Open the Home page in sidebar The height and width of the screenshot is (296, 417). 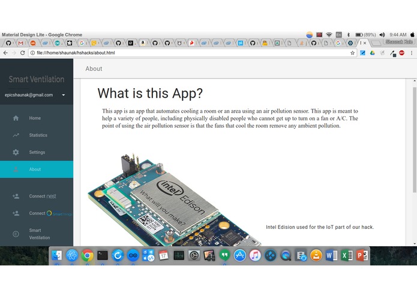[37, 118]
